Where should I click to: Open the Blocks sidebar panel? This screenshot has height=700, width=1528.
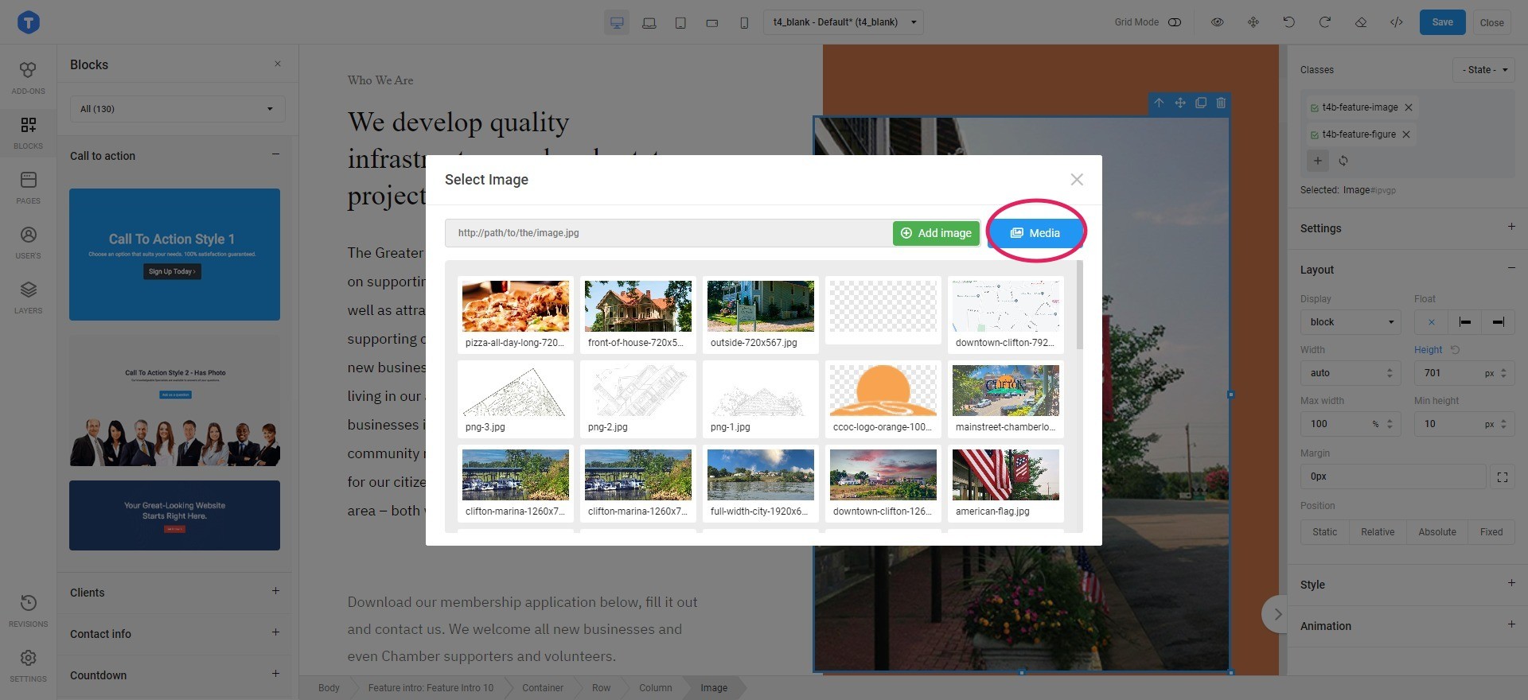tap(28, 133)
